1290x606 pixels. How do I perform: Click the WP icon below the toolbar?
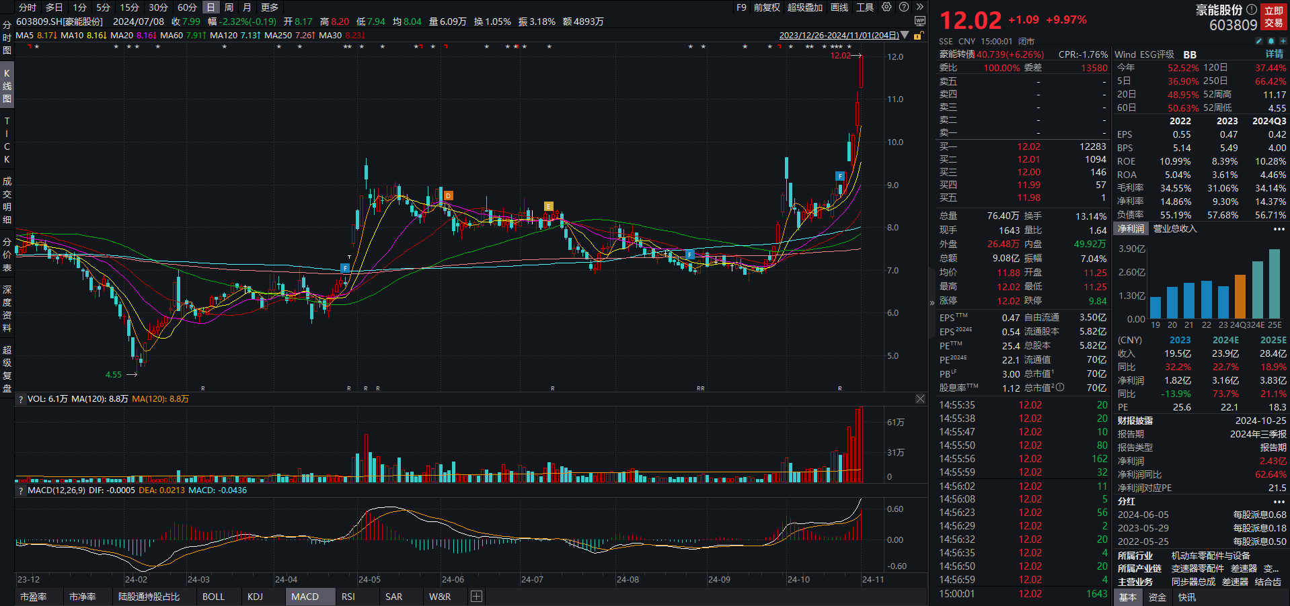coord(920,21)
